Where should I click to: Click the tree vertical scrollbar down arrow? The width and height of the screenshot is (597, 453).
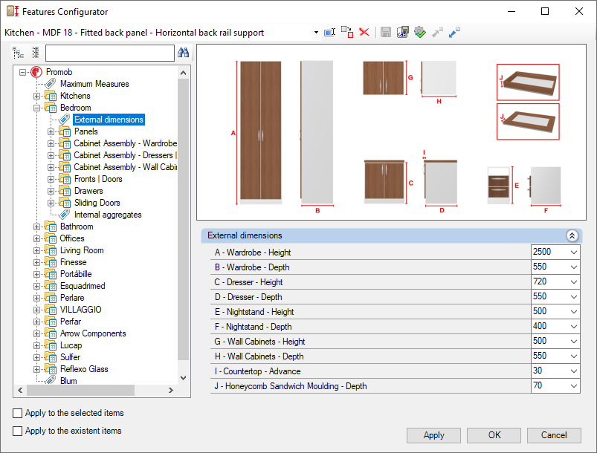[x=183, y=378]
